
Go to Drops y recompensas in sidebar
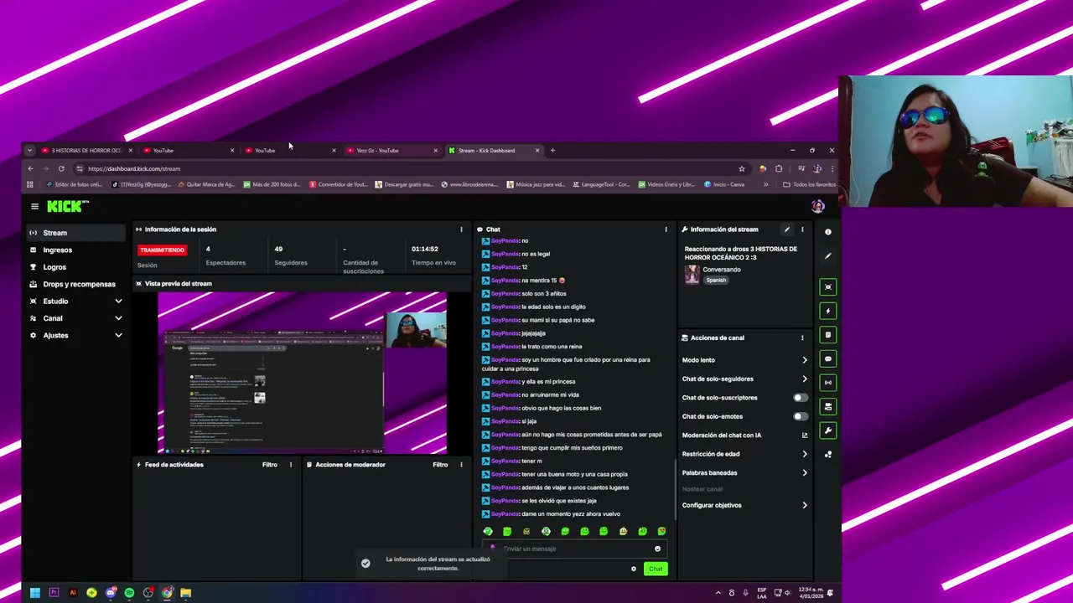(75, 284)
